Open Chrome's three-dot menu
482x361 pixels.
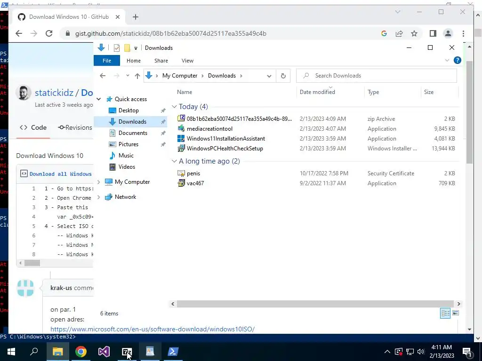[463, 33]
